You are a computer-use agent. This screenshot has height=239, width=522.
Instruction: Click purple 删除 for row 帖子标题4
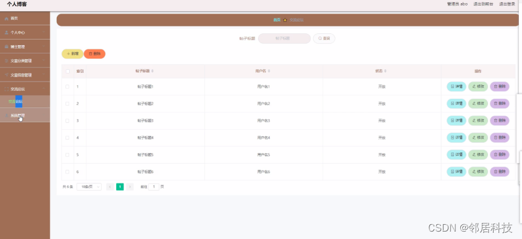click(x=500, y=138)
